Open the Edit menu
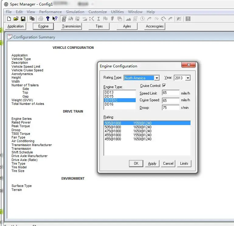Screen dimensions: 234x226 pos(19,12)
